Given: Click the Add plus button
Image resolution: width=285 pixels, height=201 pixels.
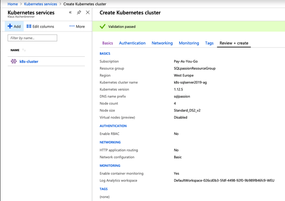Looking at the screenshot, I should tap(14, 26).
